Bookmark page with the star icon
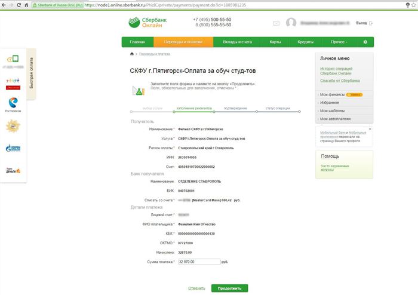418x295 pixels. (414, 5)
